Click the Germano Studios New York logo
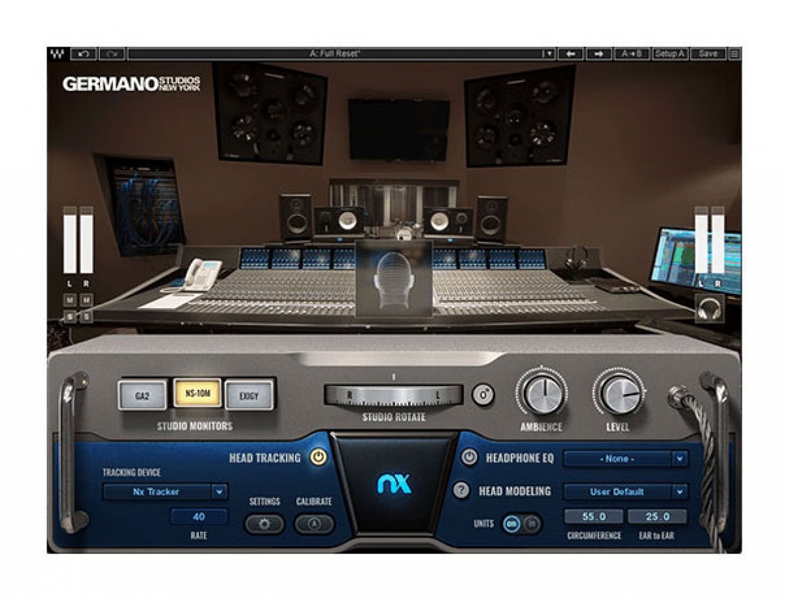This screenshot has width=785, height=598. (131, 84)
